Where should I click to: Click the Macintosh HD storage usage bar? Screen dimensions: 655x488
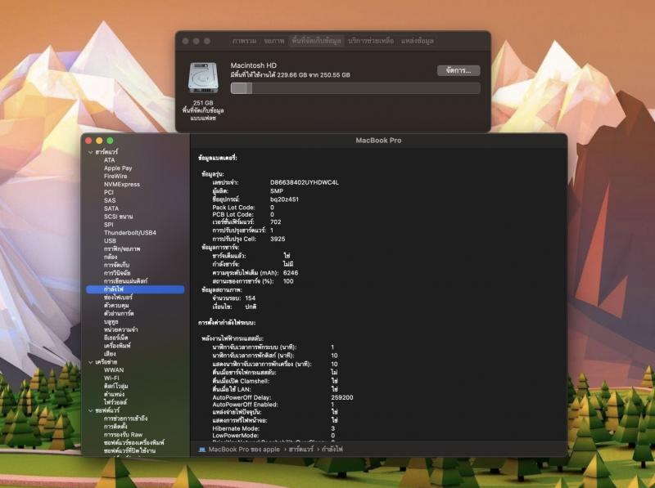pyautogui.click(x=355, y=88)
